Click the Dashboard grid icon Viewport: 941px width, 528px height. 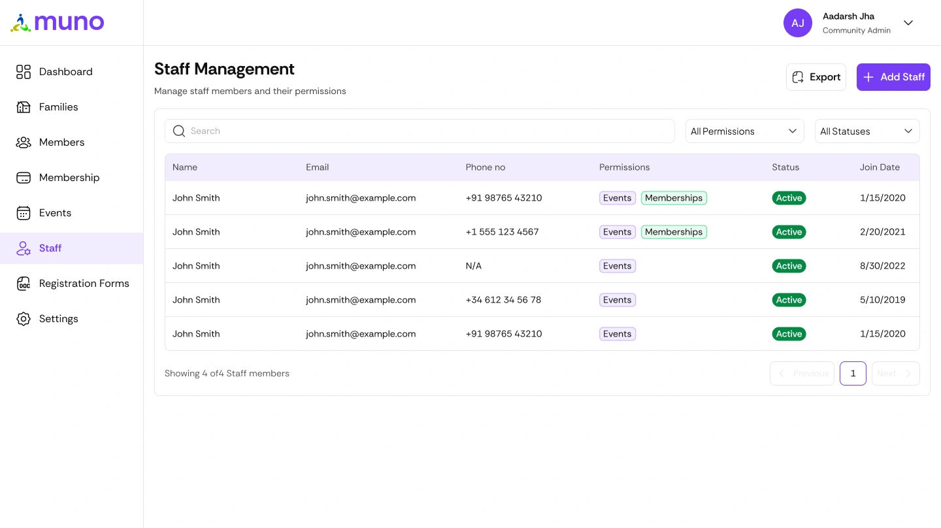click(x=24, y=72)
